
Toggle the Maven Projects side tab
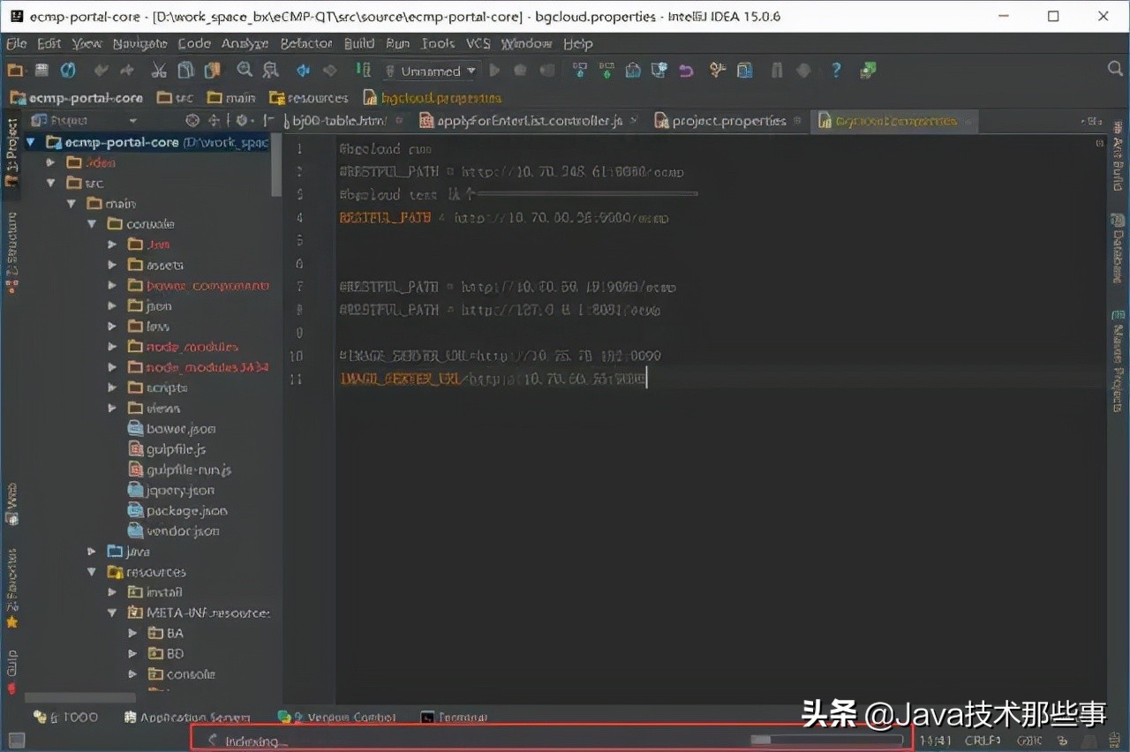click(1118, 361)
